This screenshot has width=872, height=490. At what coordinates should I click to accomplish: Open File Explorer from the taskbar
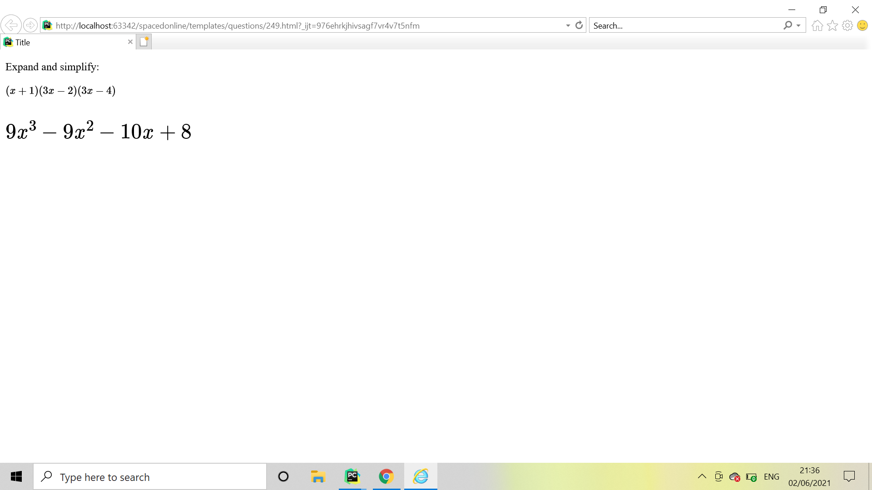(x=318, y=476)
